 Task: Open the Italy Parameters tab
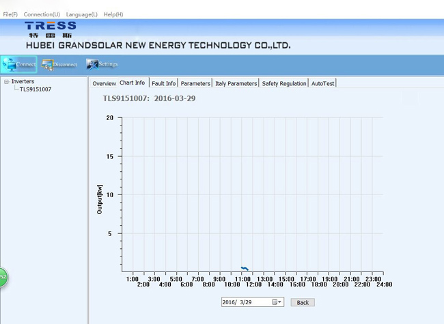(236, 83)
